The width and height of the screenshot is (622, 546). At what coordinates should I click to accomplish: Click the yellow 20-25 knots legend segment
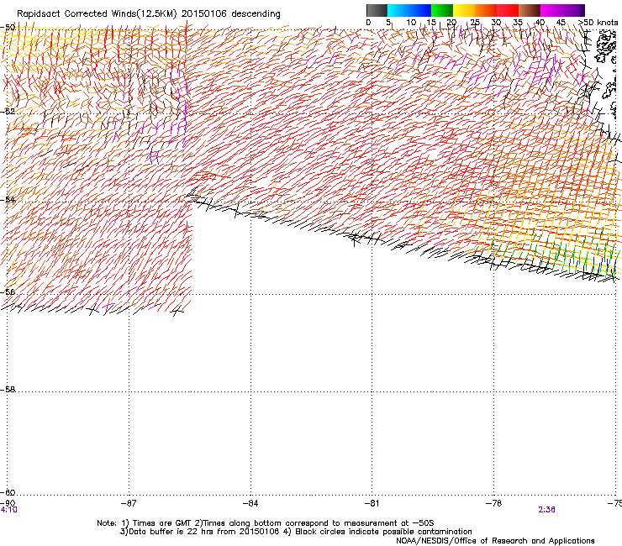tap(464, 10)
